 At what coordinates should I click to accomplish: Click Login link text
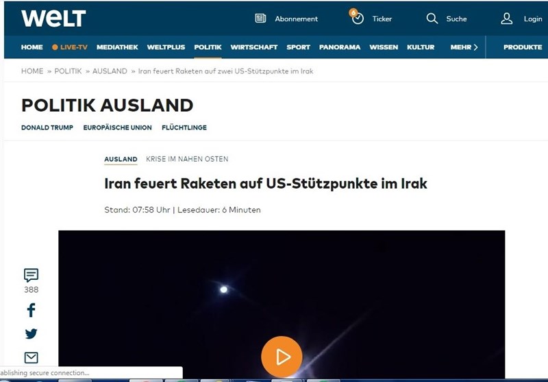[533, 19]
